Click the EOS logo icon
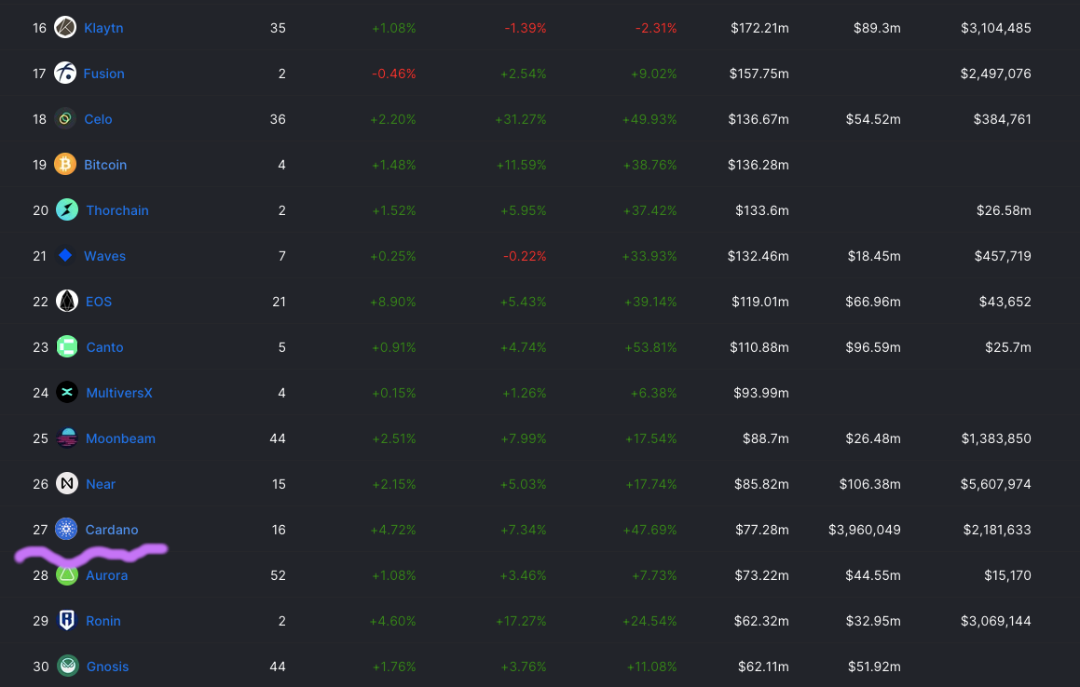The width and height of the screenshot is (1080, 687). (x=67, y=301)
